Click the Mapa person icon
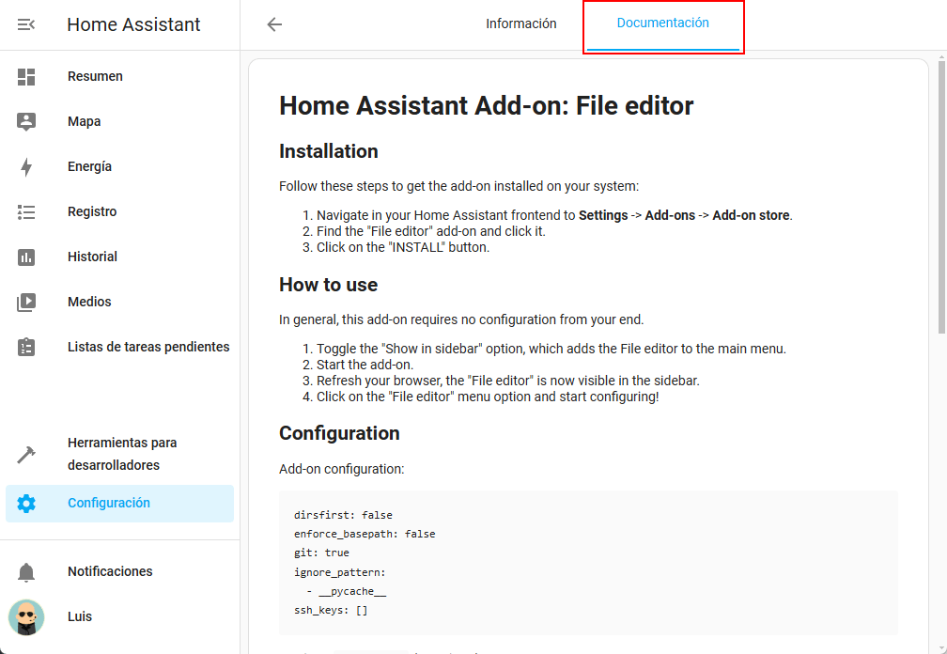This screenshot has height=654, width=947. click(x=26, y=122)
